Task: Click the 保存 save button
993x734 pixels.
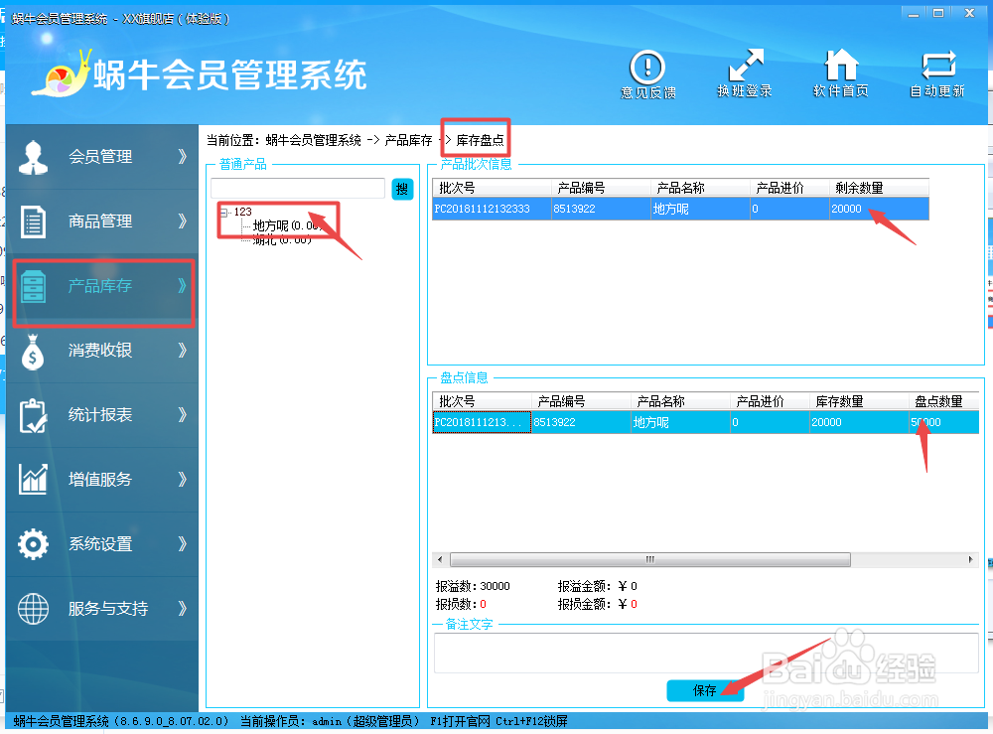Action: 705,690
